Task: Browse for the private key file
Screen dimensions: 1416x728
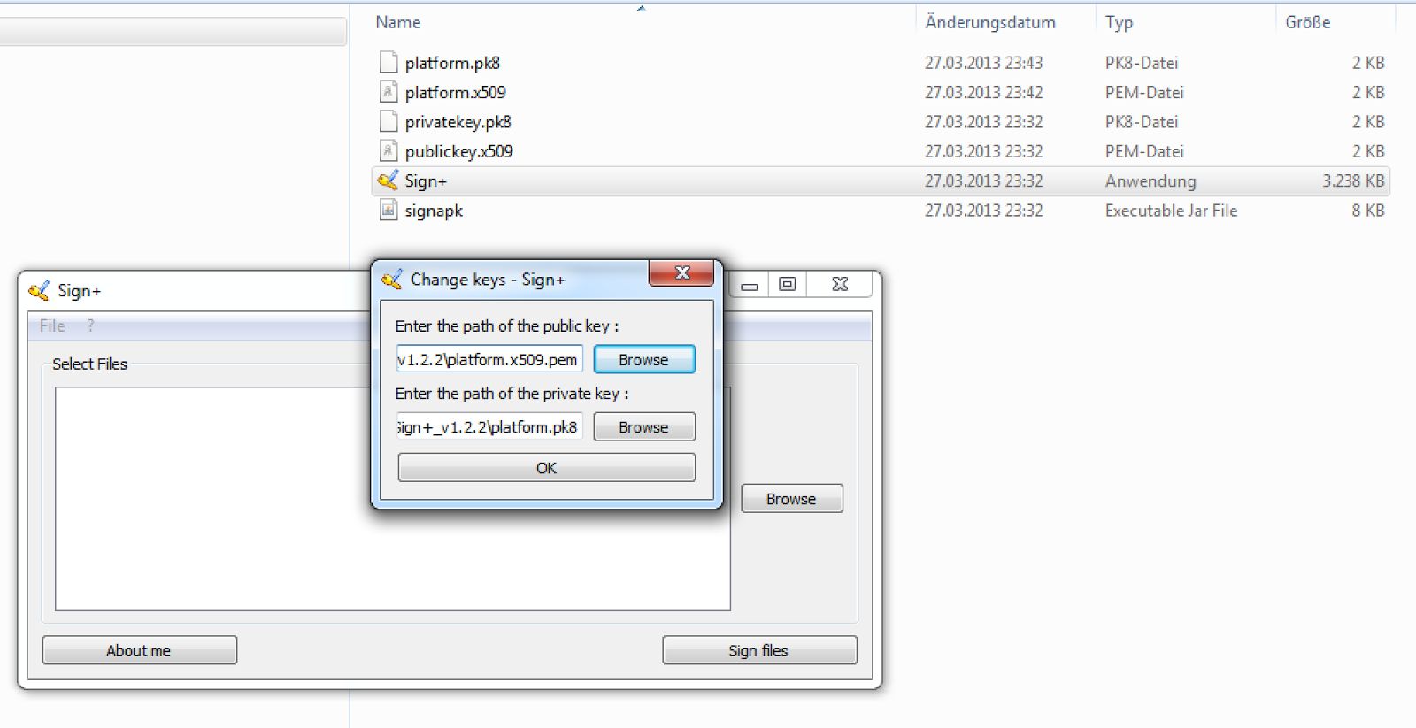Action: (644, 427)
